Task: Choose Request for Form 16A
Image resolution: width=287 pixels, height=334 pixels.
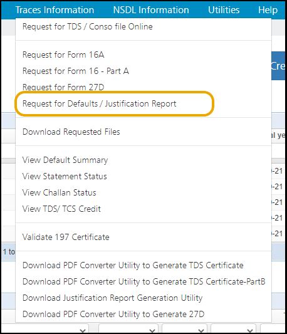Action: tap(63, 55)
